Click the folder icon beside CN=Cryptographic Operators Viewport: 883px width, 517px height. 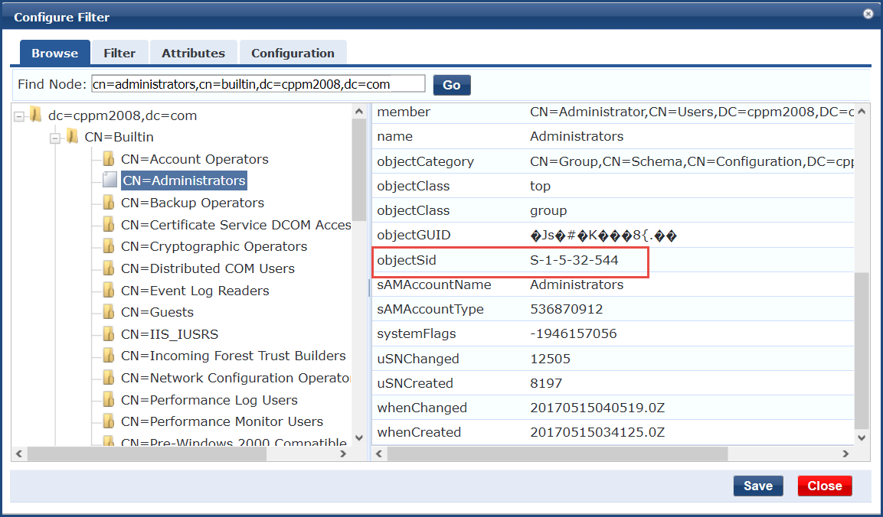[x=109, y=246]
